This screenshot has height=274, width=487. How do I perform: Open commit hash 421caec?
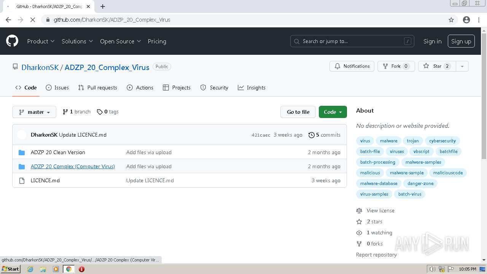point(261,135)
